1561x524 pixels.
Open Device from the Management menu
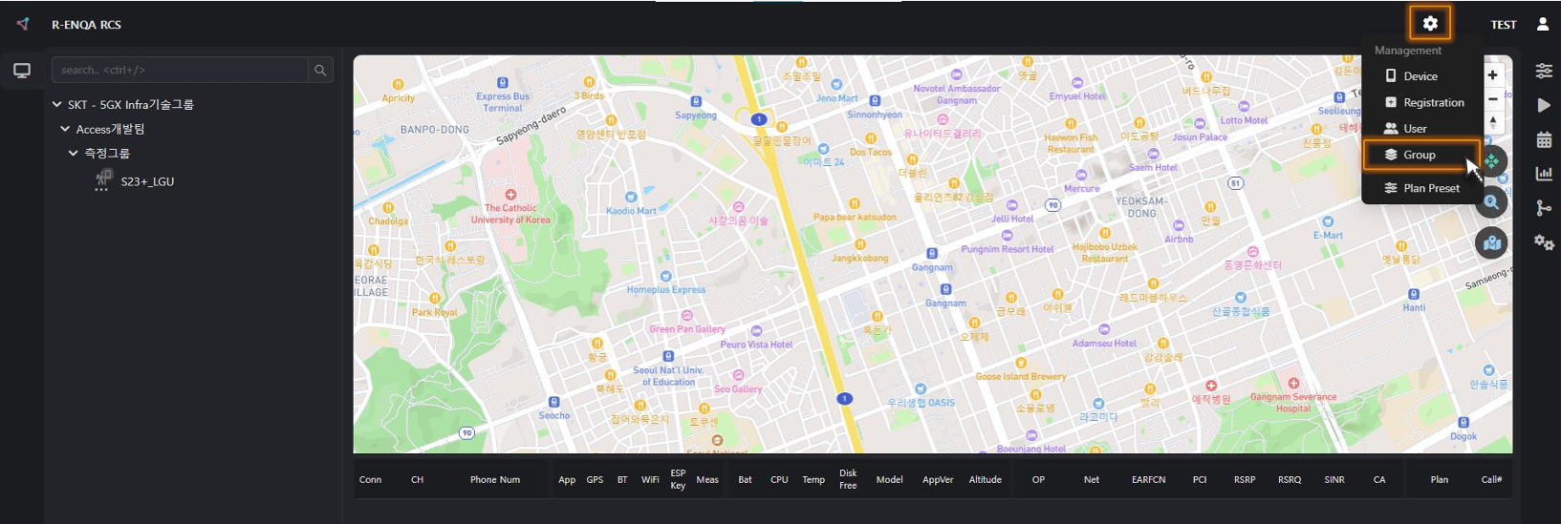click(1420, 76)
